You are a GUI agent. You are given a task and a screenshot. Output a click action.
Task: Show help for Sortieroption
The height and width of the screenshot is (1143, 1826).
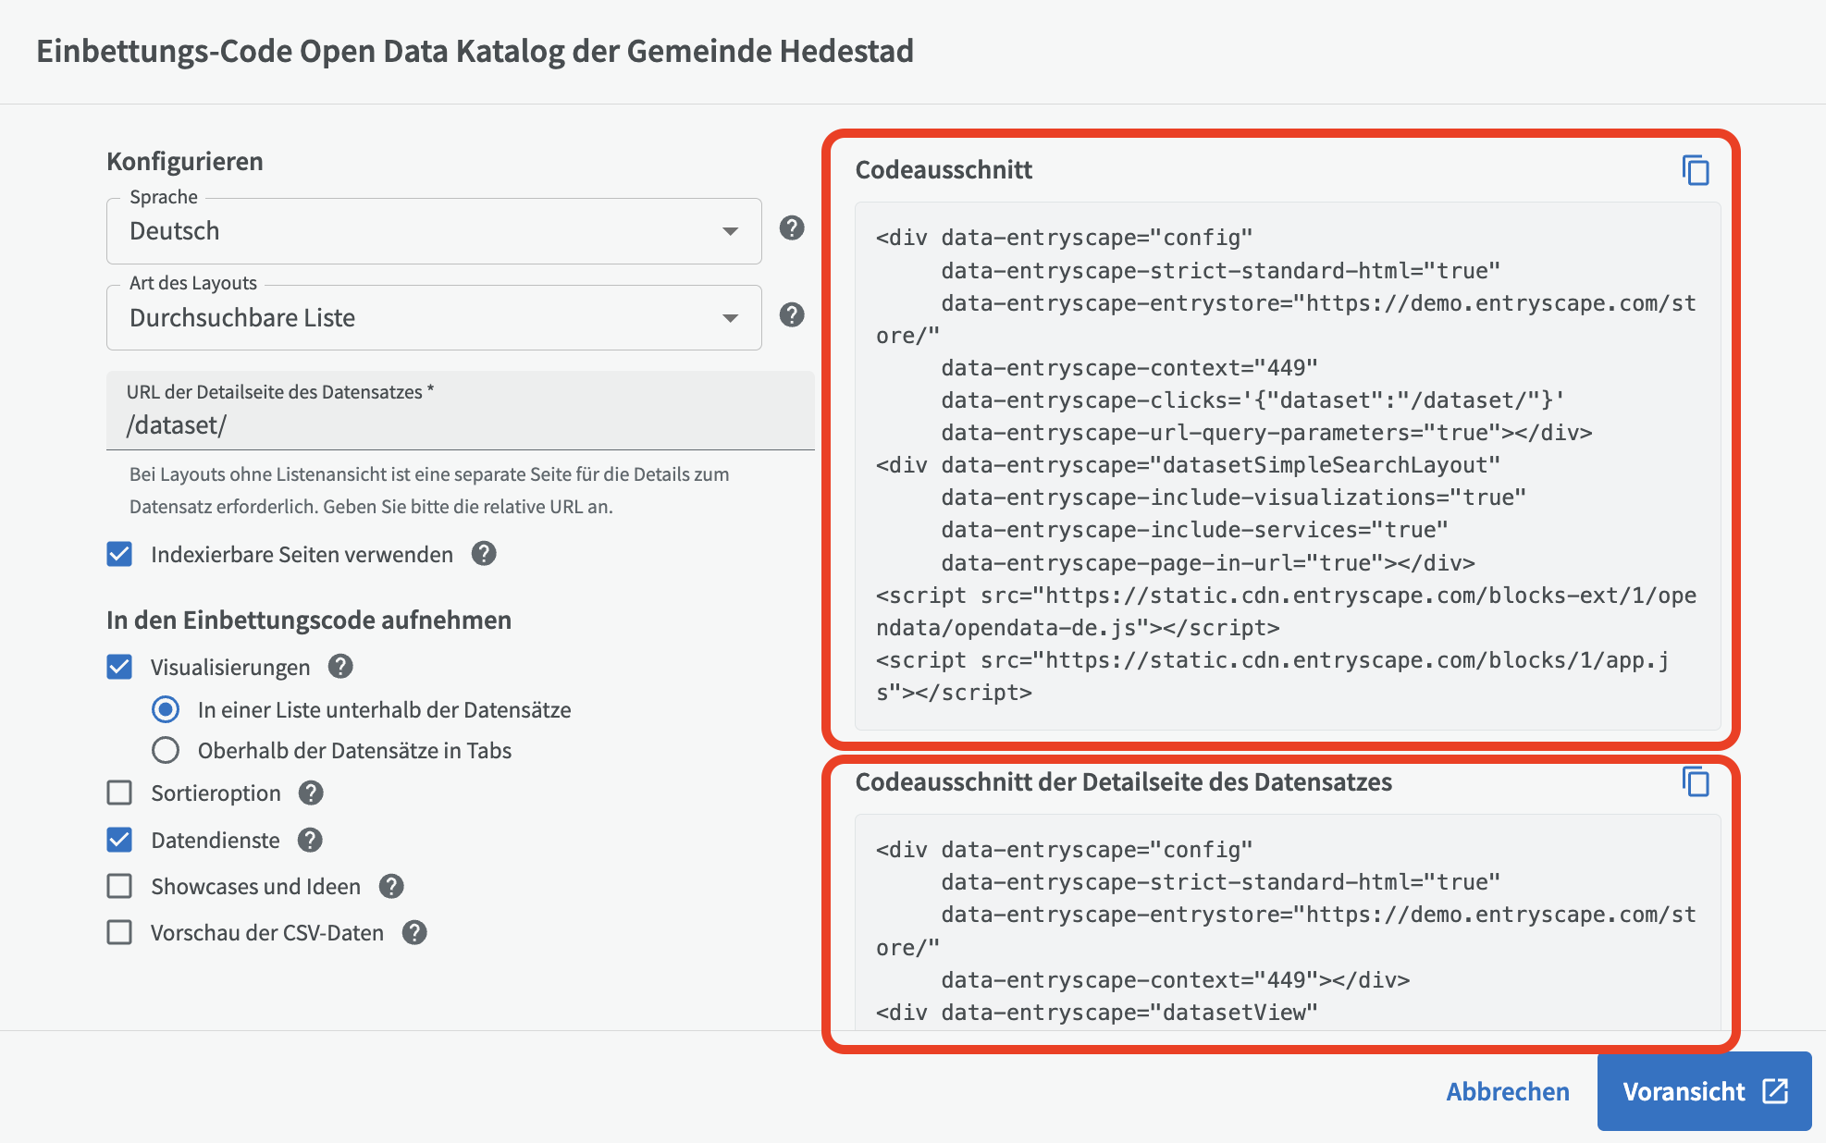[x=311, y=793]
